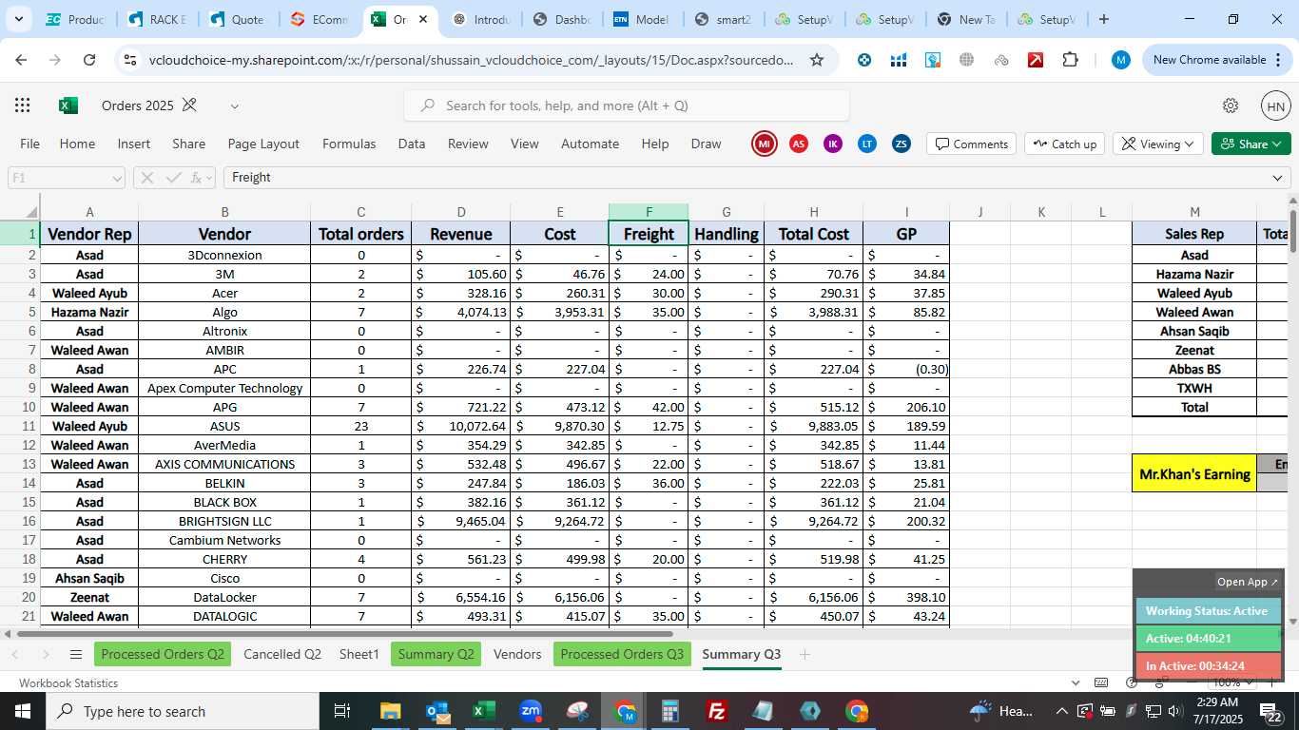Select the vendor cell BRIGHTSIGN LLC
Viewport: 1299px width, 730px height.
click(x=224, y=521)
